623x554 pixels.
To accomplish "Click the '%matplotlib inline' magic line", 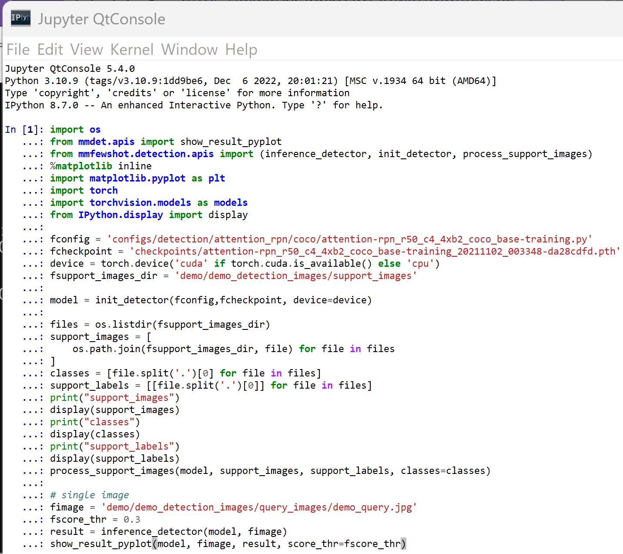I will click(x=101, y=166).
